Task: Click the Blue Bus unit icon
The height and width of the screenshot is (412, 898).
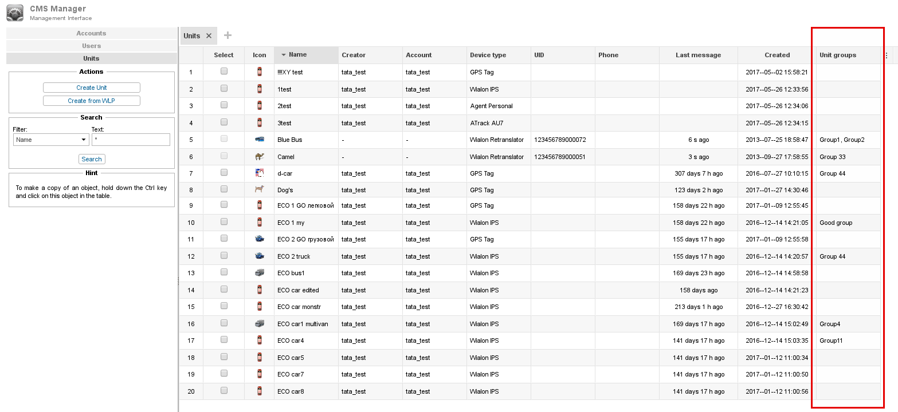Action: [259, 140]
